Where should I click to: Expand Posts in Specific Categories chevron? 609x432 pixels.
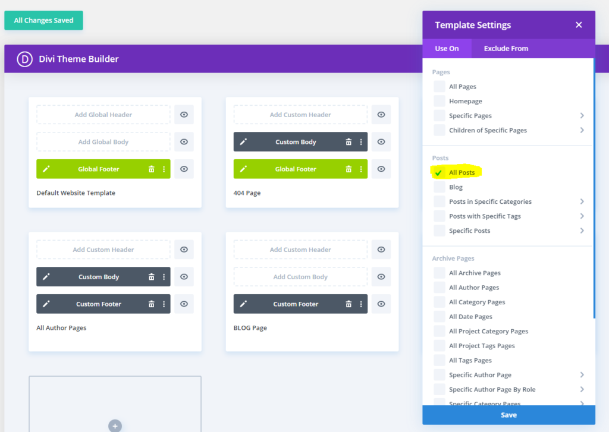pos(582,202)
